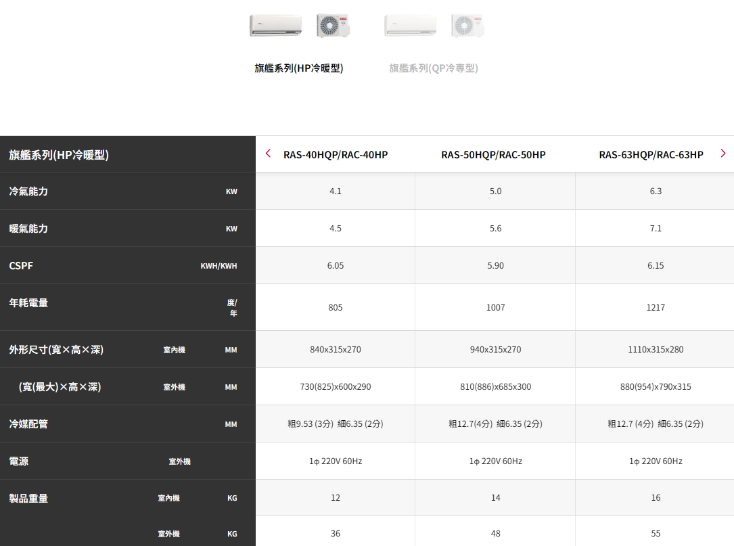
Task: Select the RAS-50HQP/RAC-50HP column header
Action: pyautogui.click(x=493, y=155)
